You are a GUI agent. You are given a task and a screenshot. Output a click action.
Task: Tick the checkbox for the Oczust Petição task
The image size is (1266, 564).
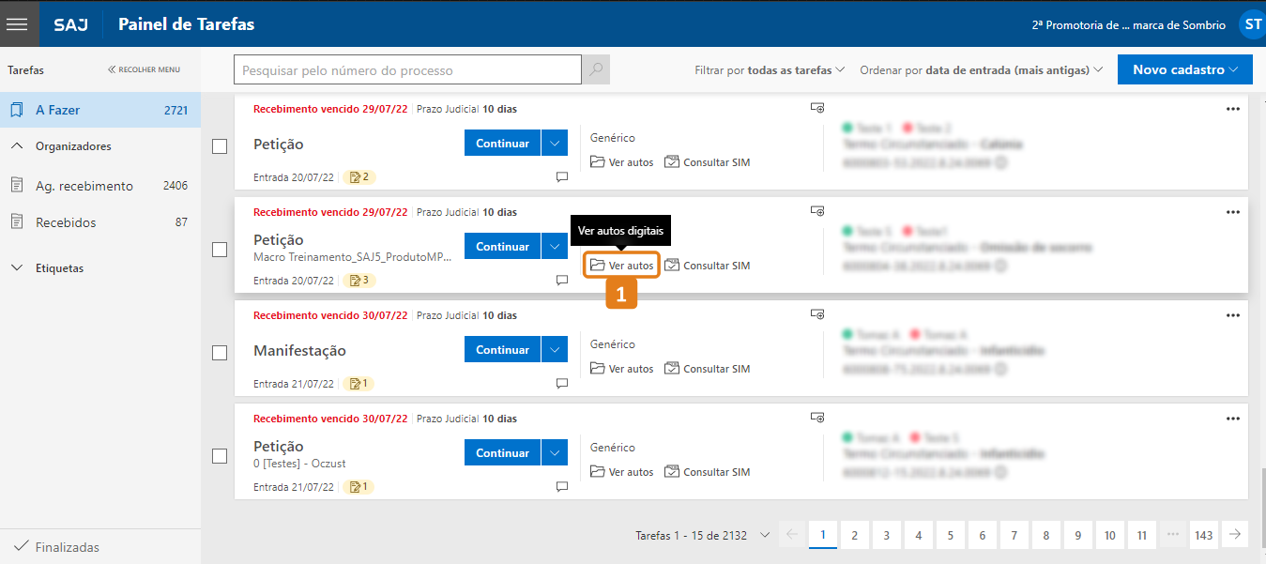(x=220, y=456)
